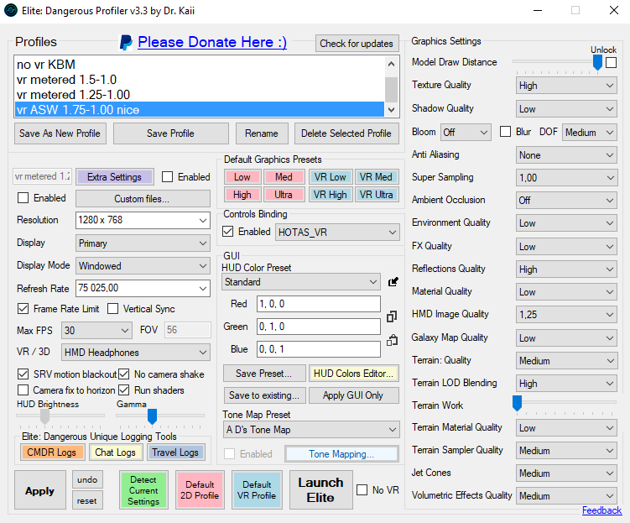
Task: Open the Please Donate Here link
Action: [x=212, y=42]
